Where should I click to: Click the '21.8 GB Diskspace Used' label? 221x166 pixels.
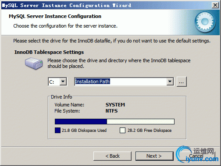coord(84,130)
